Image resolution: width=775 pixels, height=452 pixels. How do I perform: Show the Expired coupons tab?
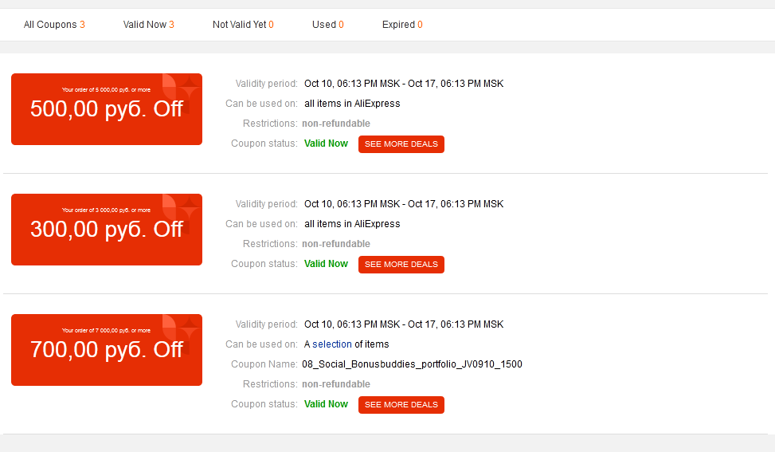(x=402, y=25)
